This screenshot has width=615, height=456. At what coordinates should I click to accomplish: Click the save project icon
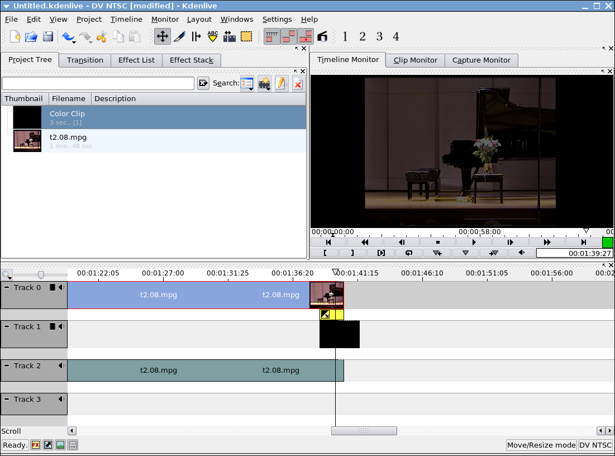[x=48, y=37]
